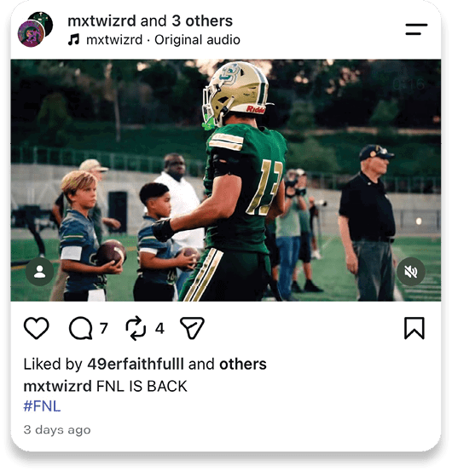Click the repost count 4
The height and width of the screenshot is (472, 452).
159,328
